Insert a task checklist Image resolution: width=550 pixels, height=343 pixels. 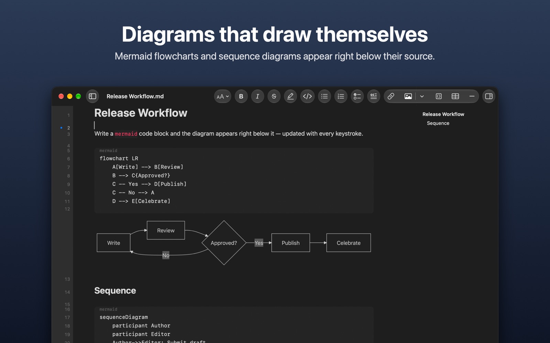point(357,96)
